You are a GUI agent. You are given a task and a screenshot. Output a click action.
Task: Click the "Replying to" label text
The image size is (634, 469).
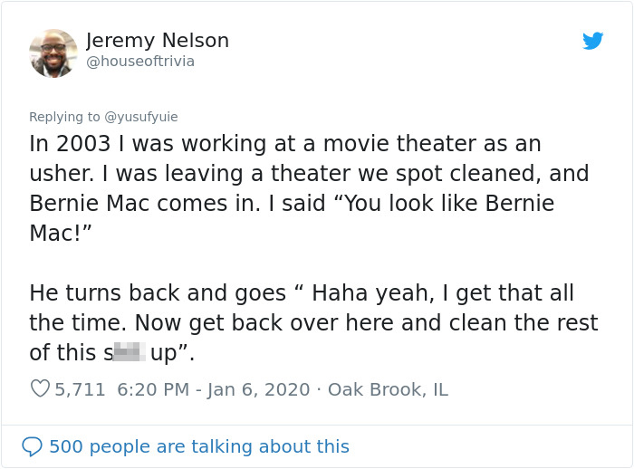pos(64,116)
